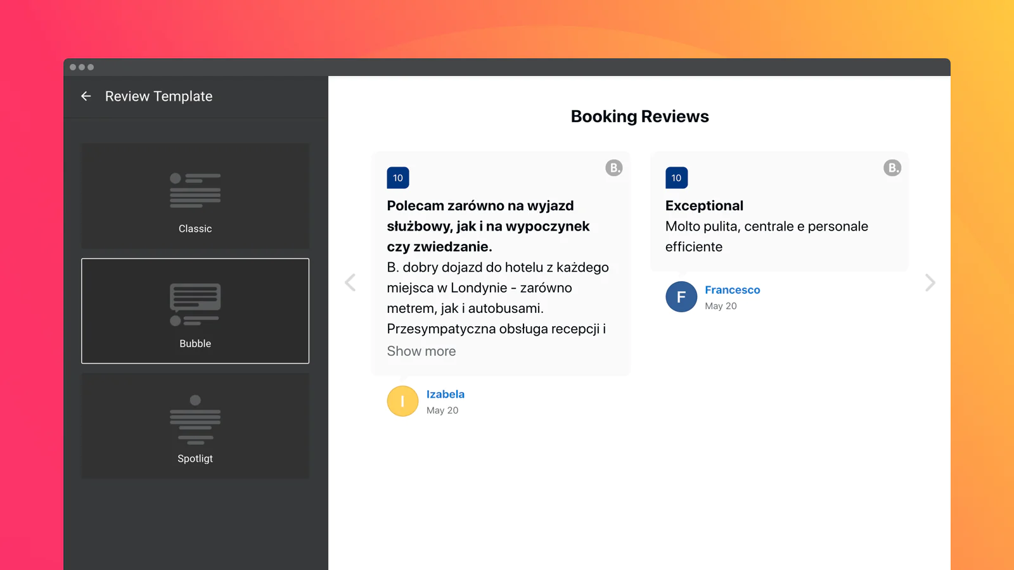Viewport: 1014px width, 570px height.
Task: Click Booking.com badge on Izabela's review
Action: 613,168
